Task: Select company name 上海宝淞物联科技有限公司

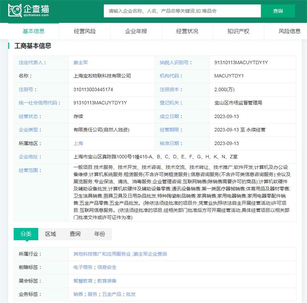Action: pyautogui.click(x=102, y=76)
